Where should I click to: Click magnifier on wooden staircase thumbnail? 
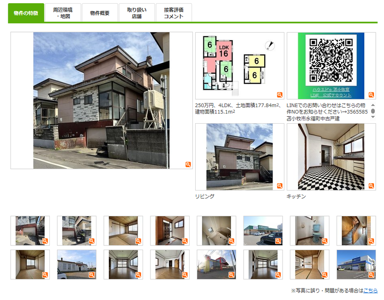coord(371,241)
